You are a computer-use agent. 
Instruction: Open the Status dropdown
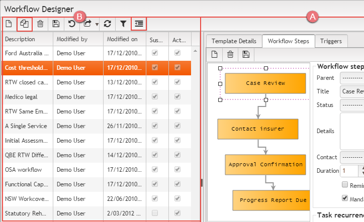click(x=352, y=104)
